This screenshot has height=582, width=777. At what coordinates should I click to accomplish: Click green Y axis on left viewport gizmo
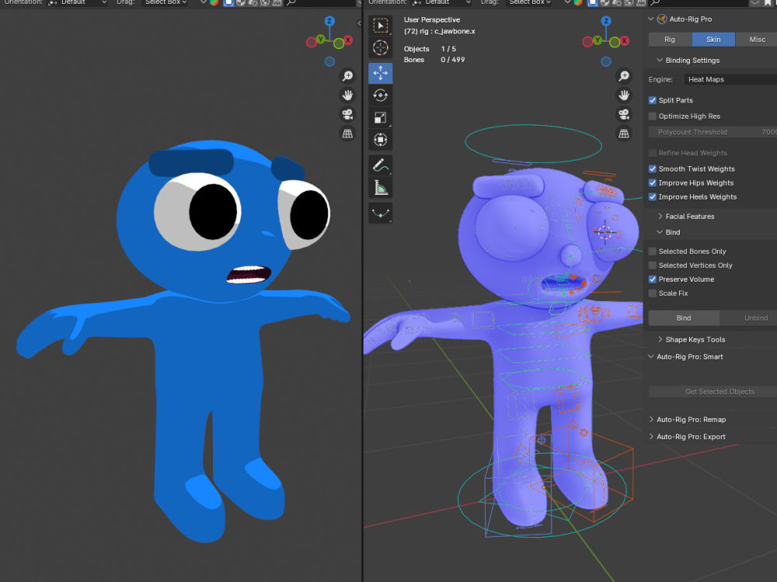point(321,39)
